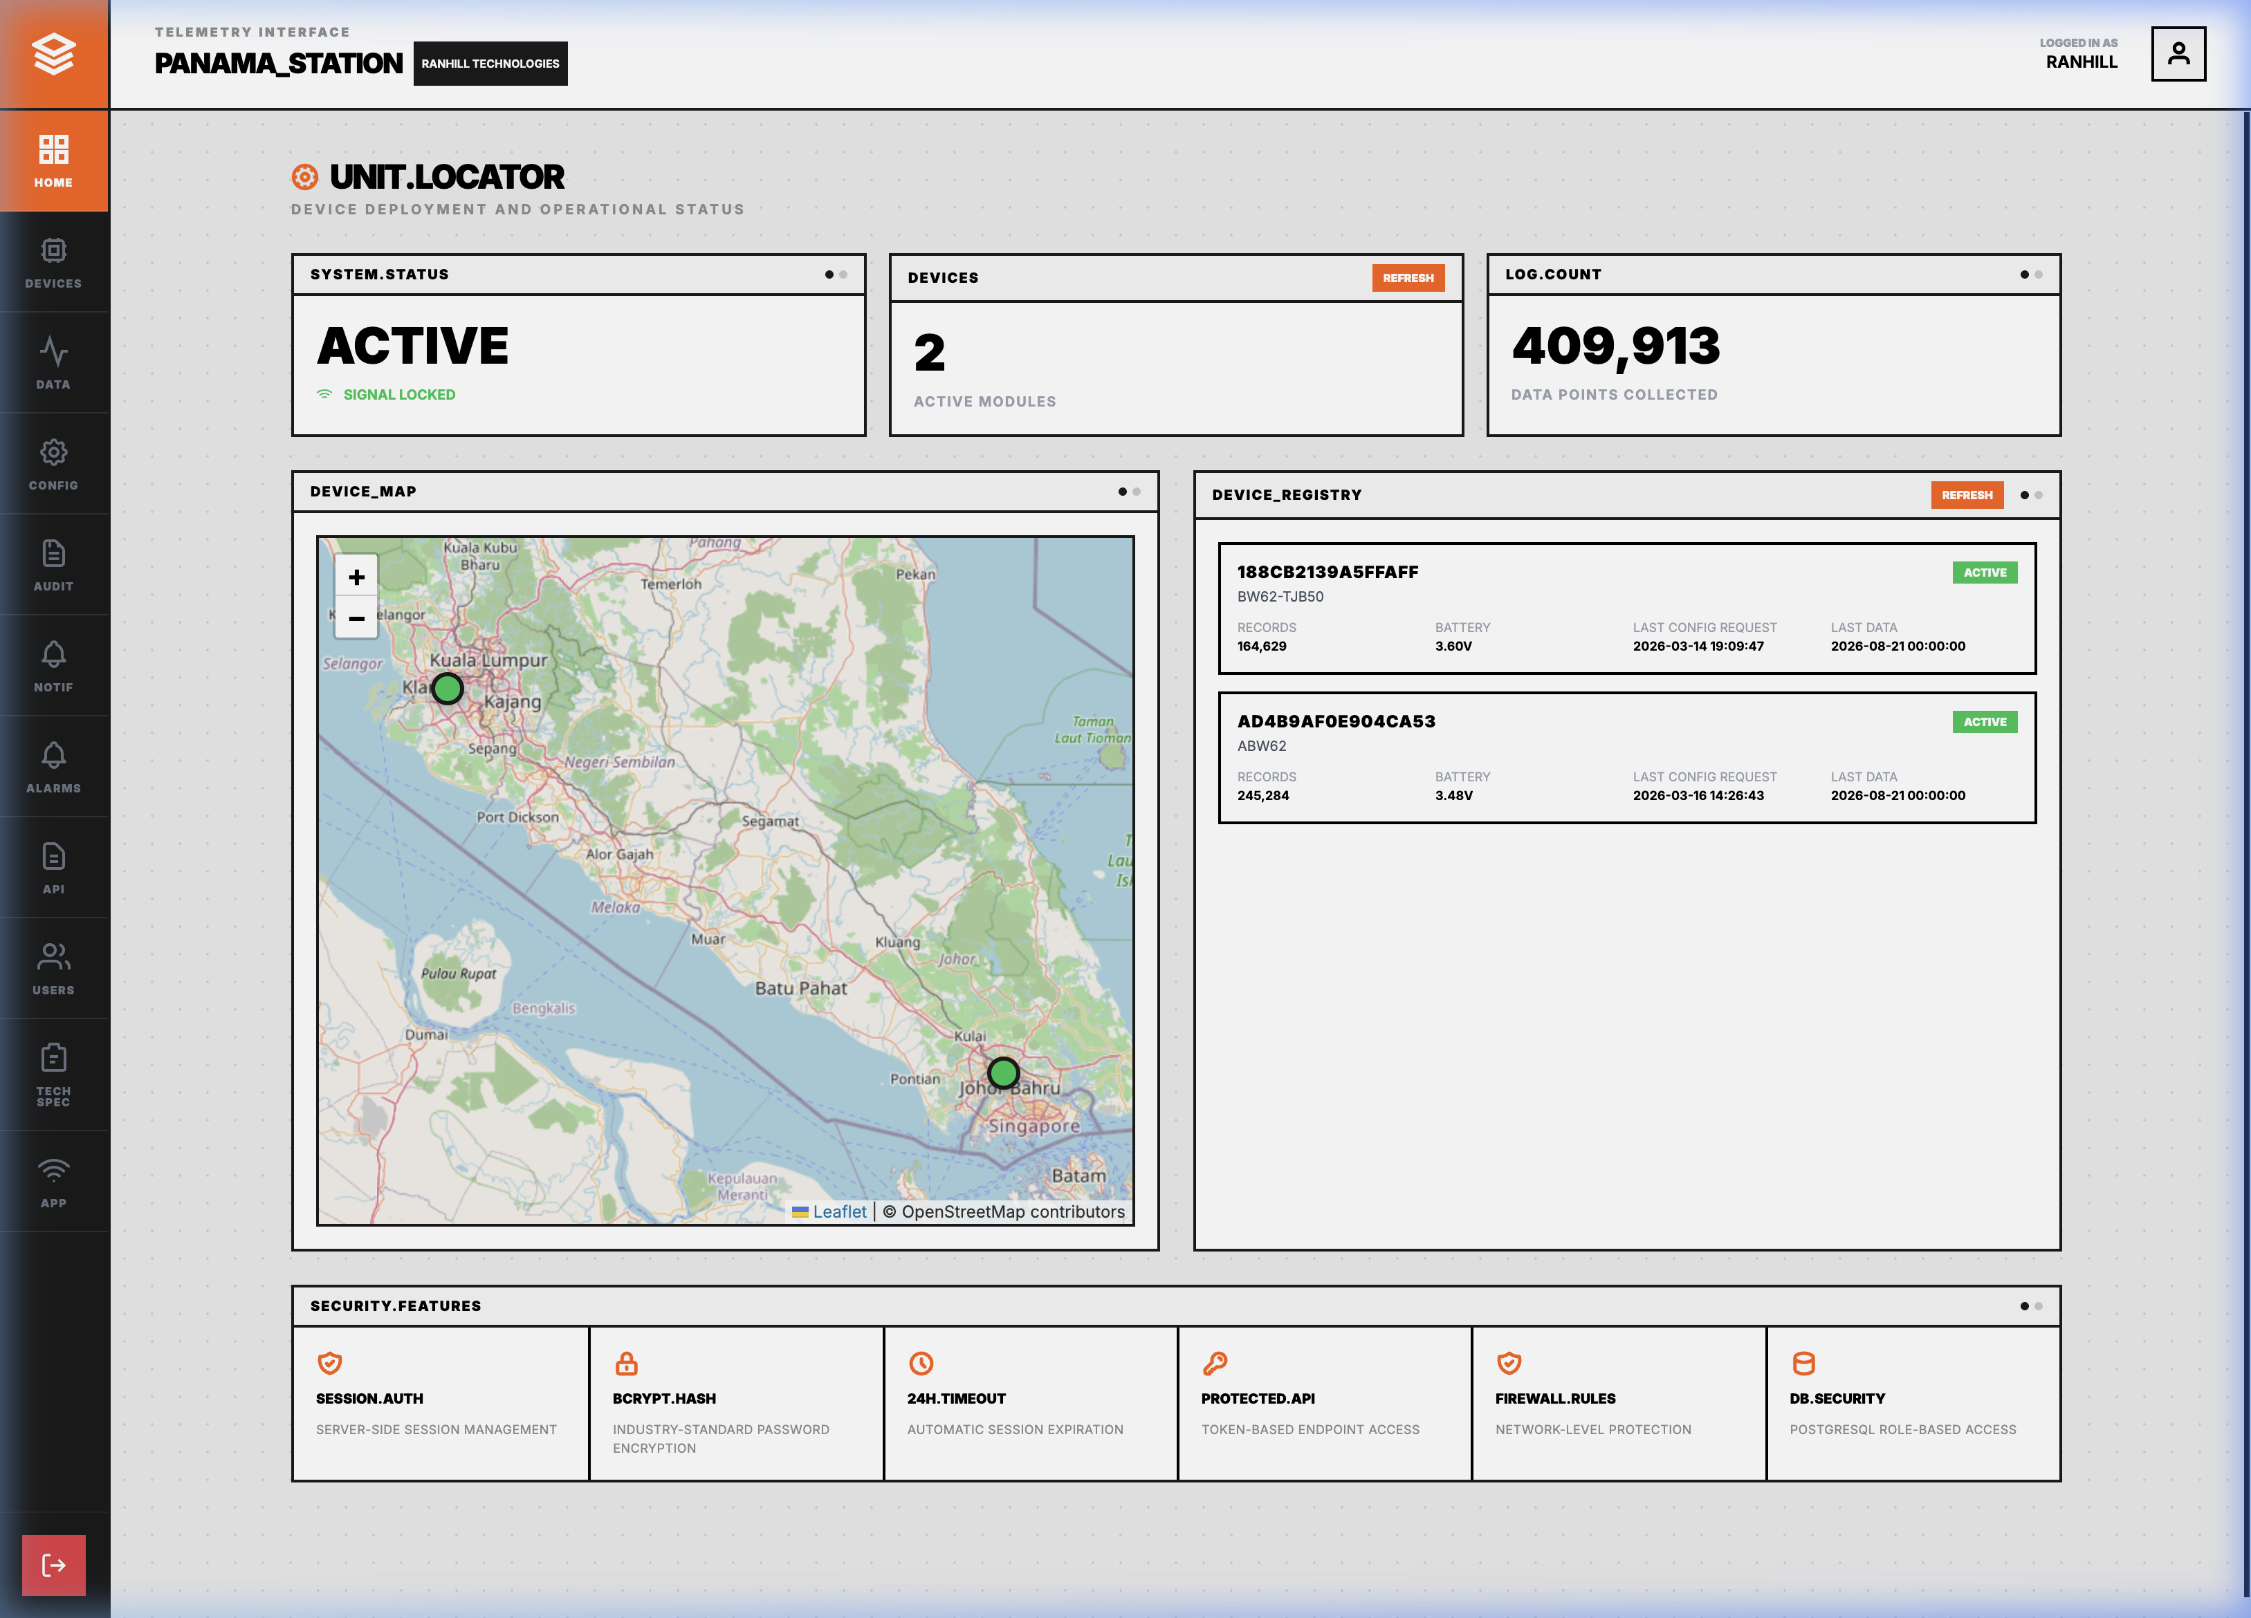Open the Leaflet attribution link
2251x1618 pixels.
[840, 1211]
